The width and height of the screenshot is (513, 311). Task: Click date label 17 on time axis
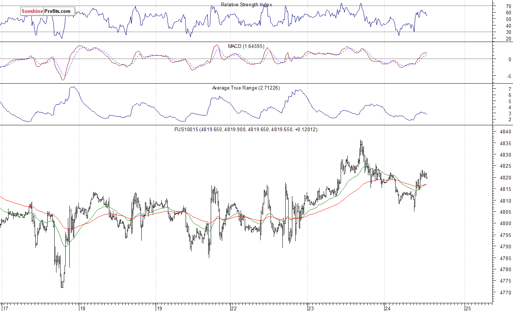point(5,308)
